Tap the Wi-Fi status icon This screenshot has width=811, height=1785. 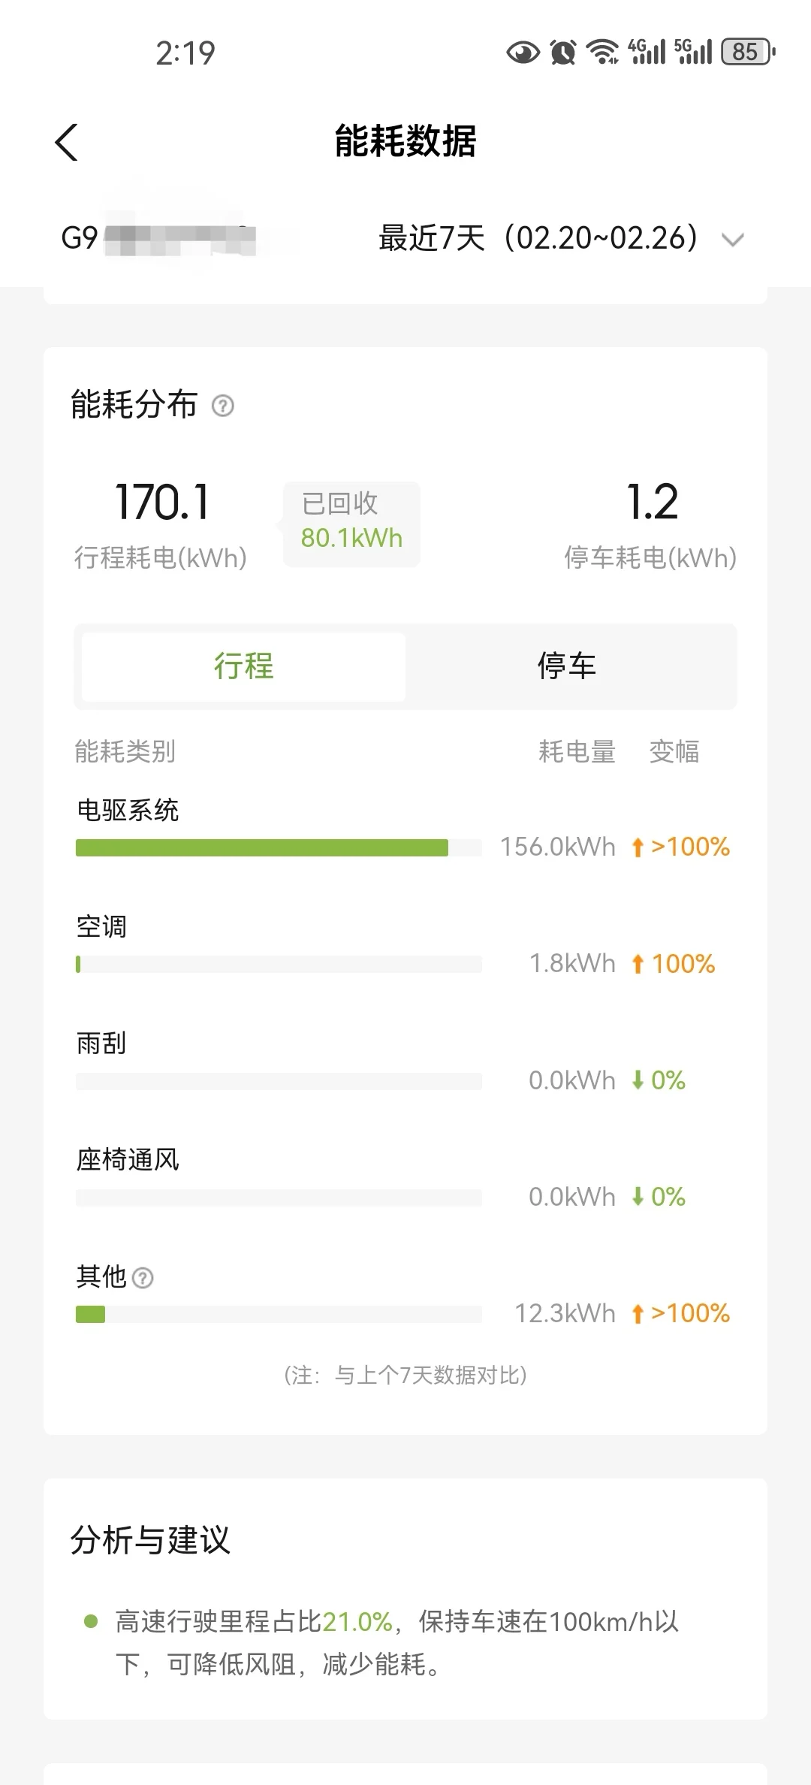click(x=602, y=52)
